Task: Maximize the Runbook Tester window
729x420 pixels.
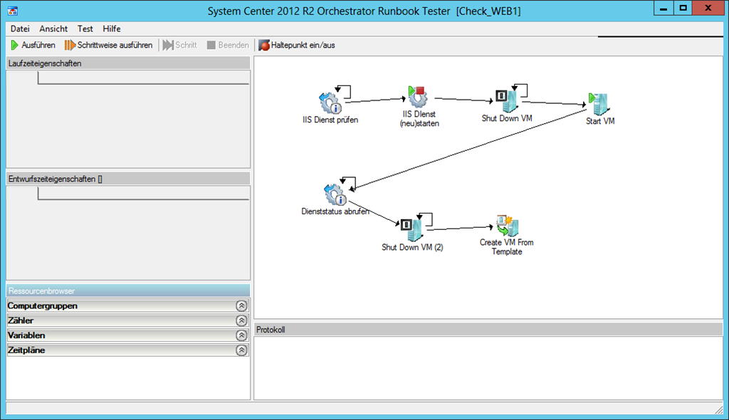Action: 683,9
